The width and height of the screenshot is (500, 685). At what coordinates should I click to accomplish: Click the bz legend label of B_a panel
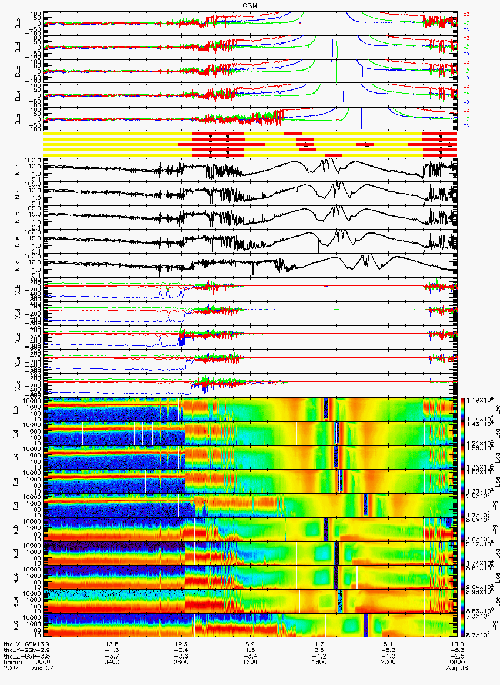click(466, 109)
